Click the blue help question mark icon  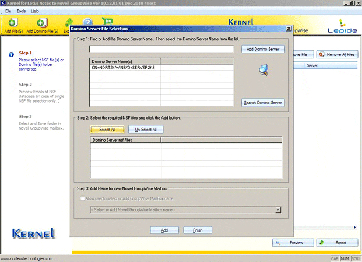87,22
